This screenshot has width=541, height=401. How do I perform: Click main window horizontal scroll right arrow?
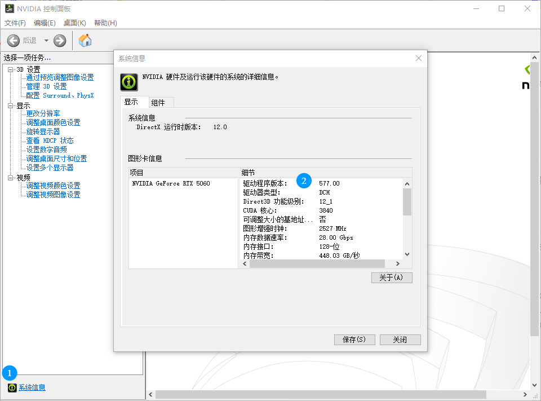525,394
